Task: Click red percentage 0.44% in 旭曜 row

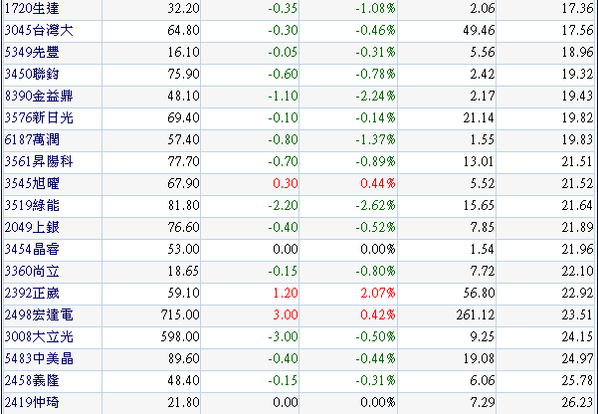Action: point(378,183)
